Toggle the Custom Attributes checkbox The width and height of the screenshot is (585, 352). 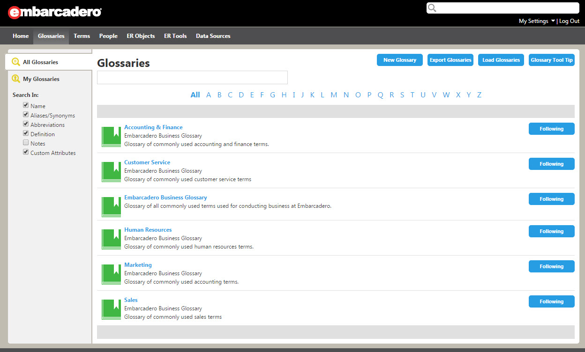(26, 152)
